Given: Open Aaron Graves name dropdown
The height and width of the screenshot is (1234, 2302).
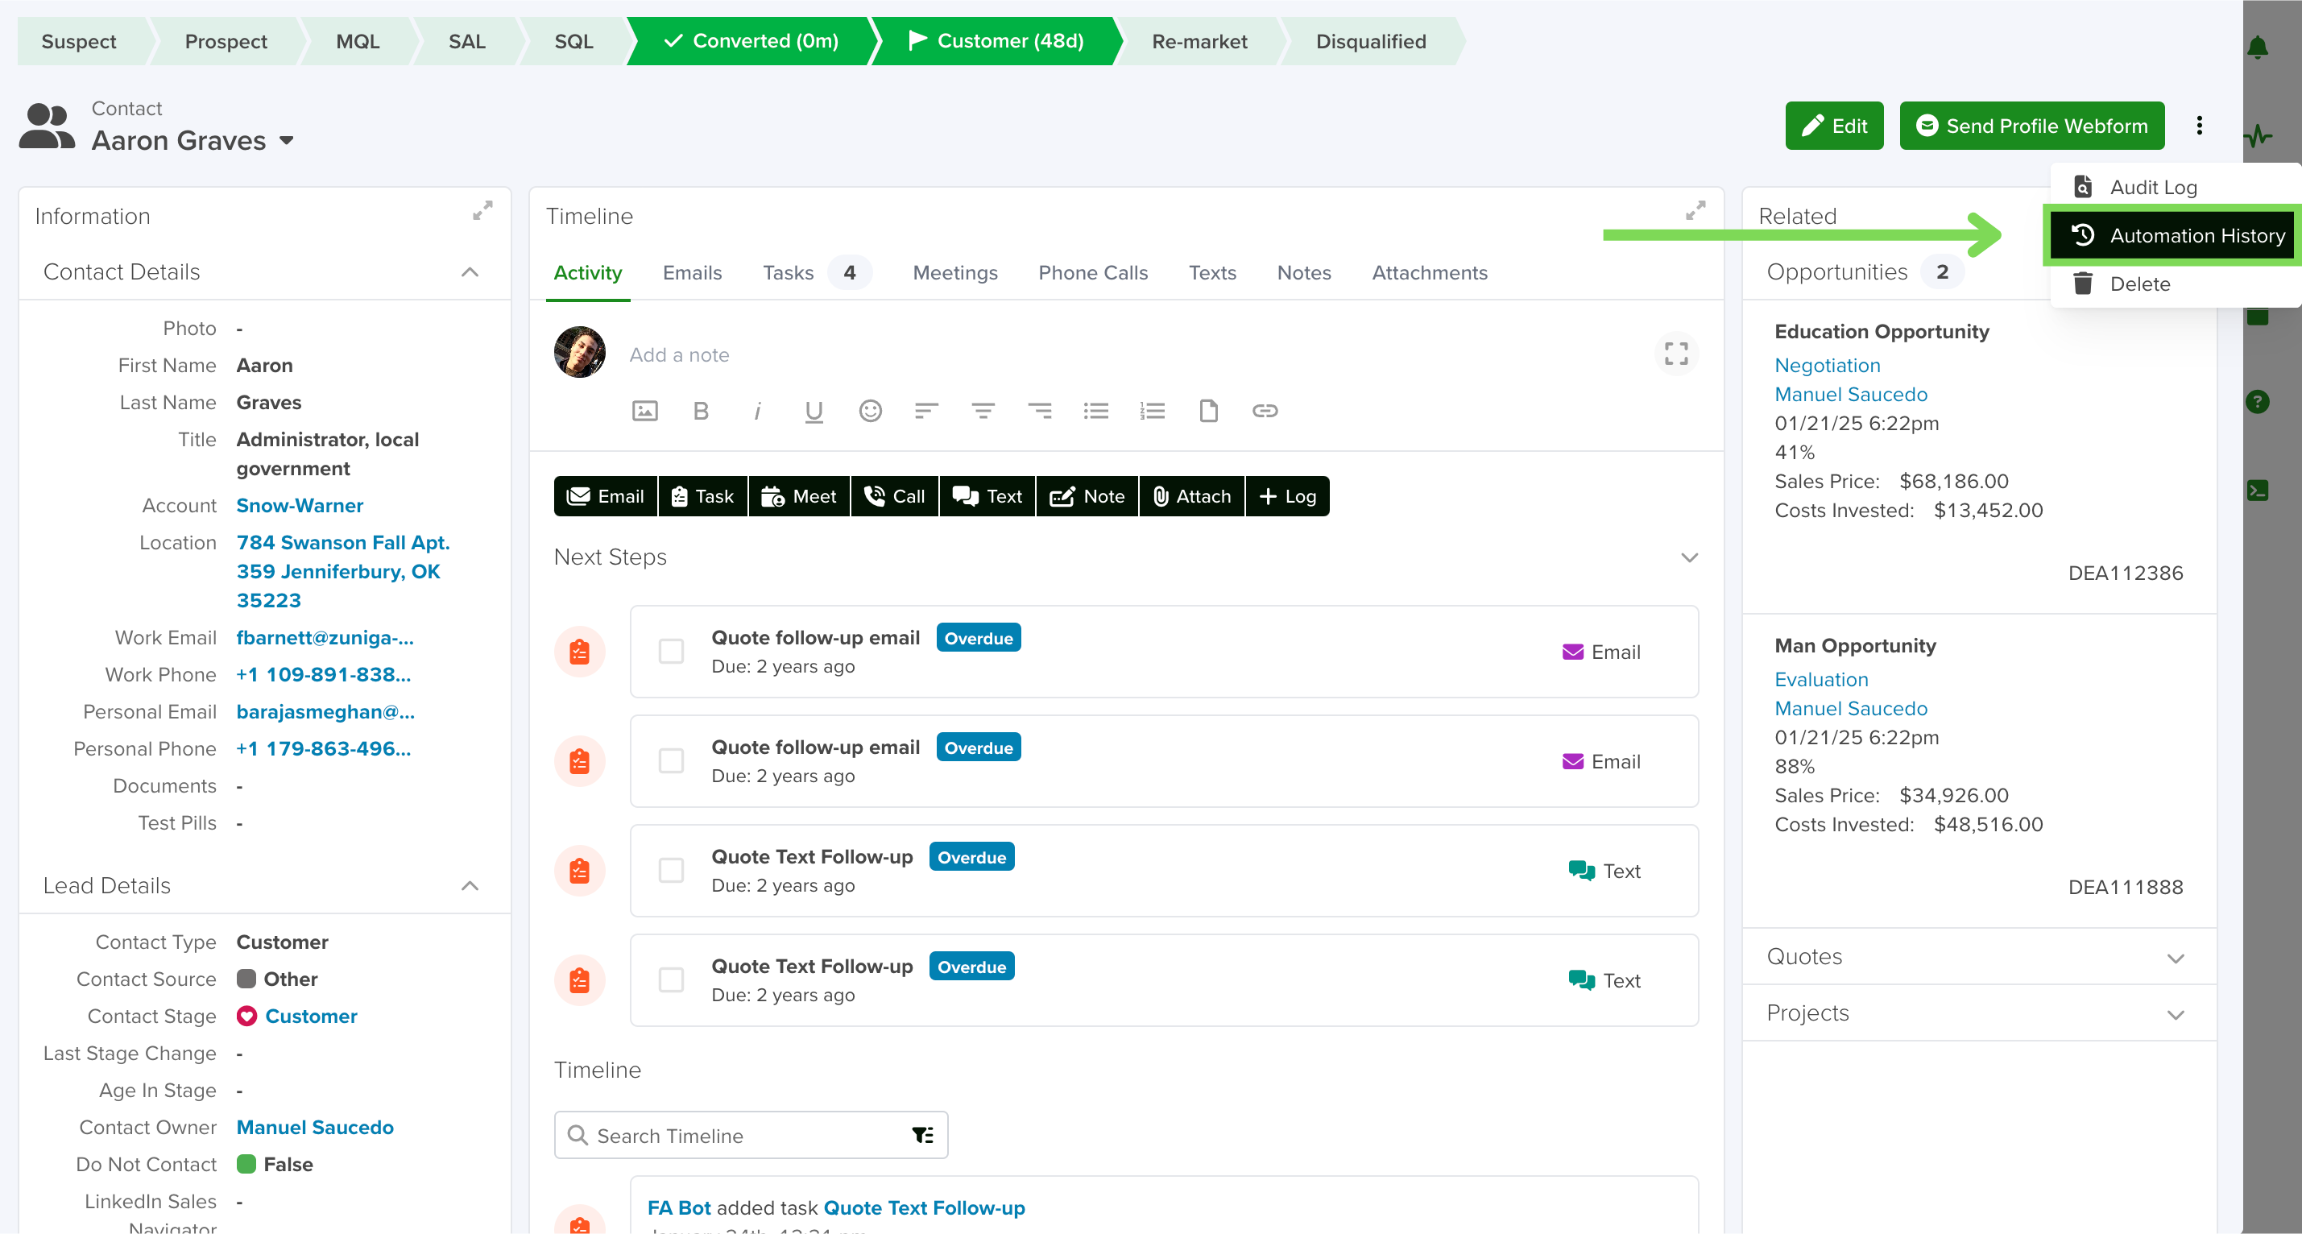Looking at the screenshot, I should 287,140.
